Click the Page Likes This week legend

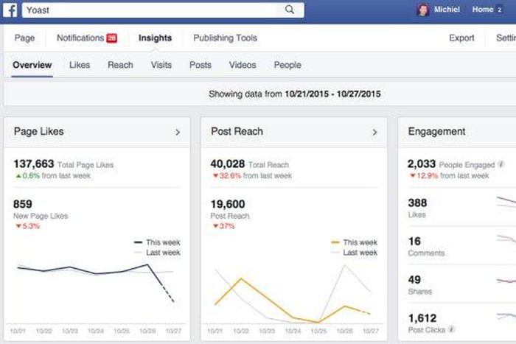click(157, 242)
